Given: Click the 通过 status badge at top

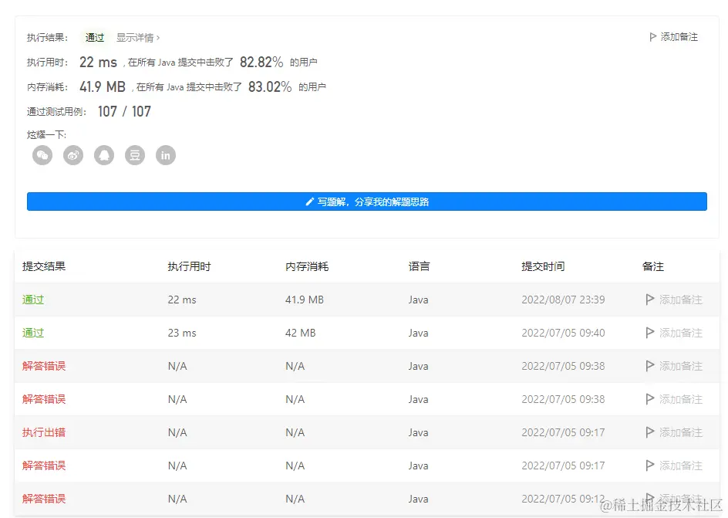Looking at the screenshot, I should pyautogui.click(x=95, y=38).
